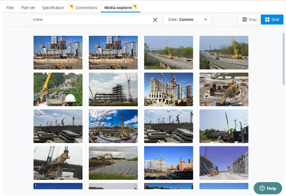Open red tower building with crane photo
The width and height of the screenshot is (286, 196).
168,163
